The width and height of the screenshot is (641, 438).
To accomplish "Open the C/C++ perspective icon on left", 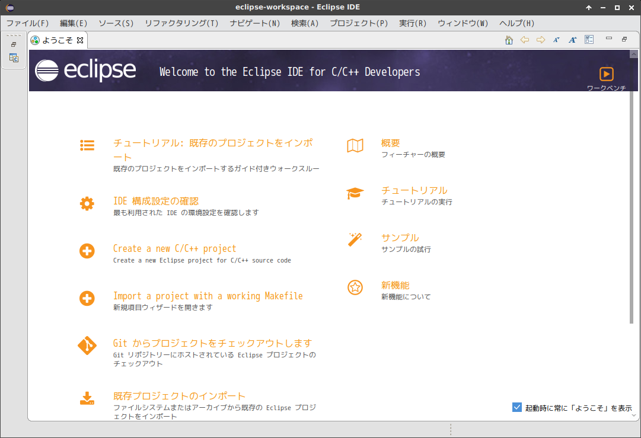I will point(14,58).
